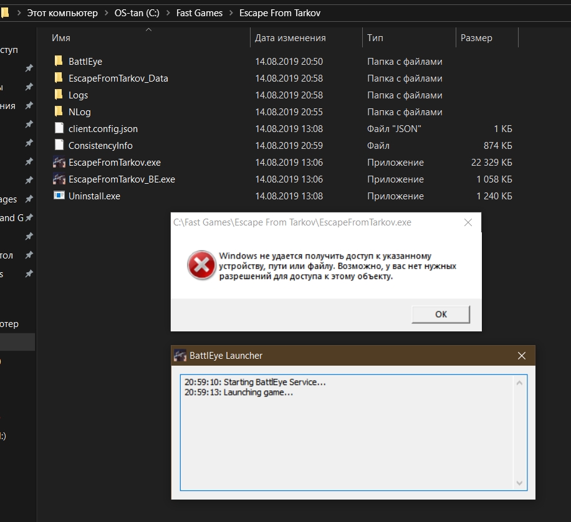The image size is (571, 522).
Task: Click the "22 329 КБ" size value
Action: coord(492,162)
